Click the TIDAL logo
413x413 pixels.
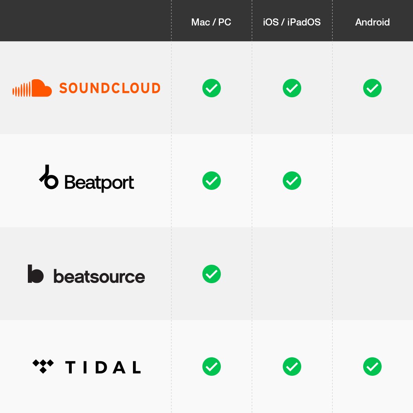tap(86, 367)
